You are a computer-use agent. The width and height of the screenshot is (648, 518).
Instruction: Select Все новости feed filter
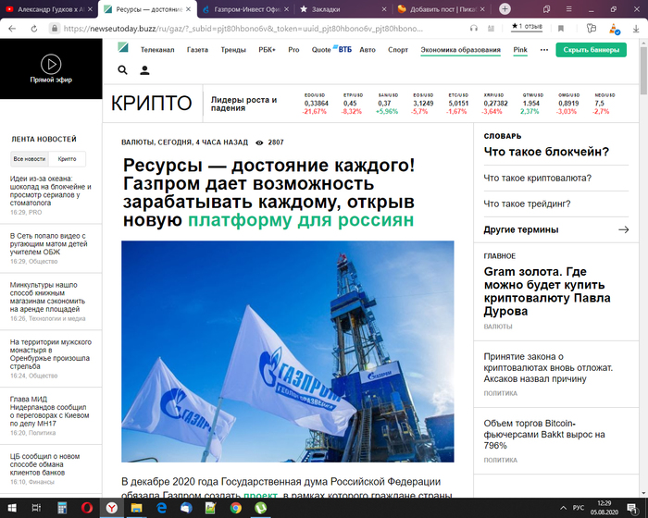[29, 159]
